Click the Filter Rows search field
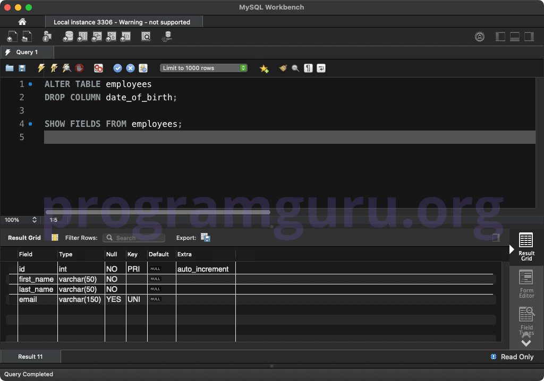 click(x=134, y=238)
